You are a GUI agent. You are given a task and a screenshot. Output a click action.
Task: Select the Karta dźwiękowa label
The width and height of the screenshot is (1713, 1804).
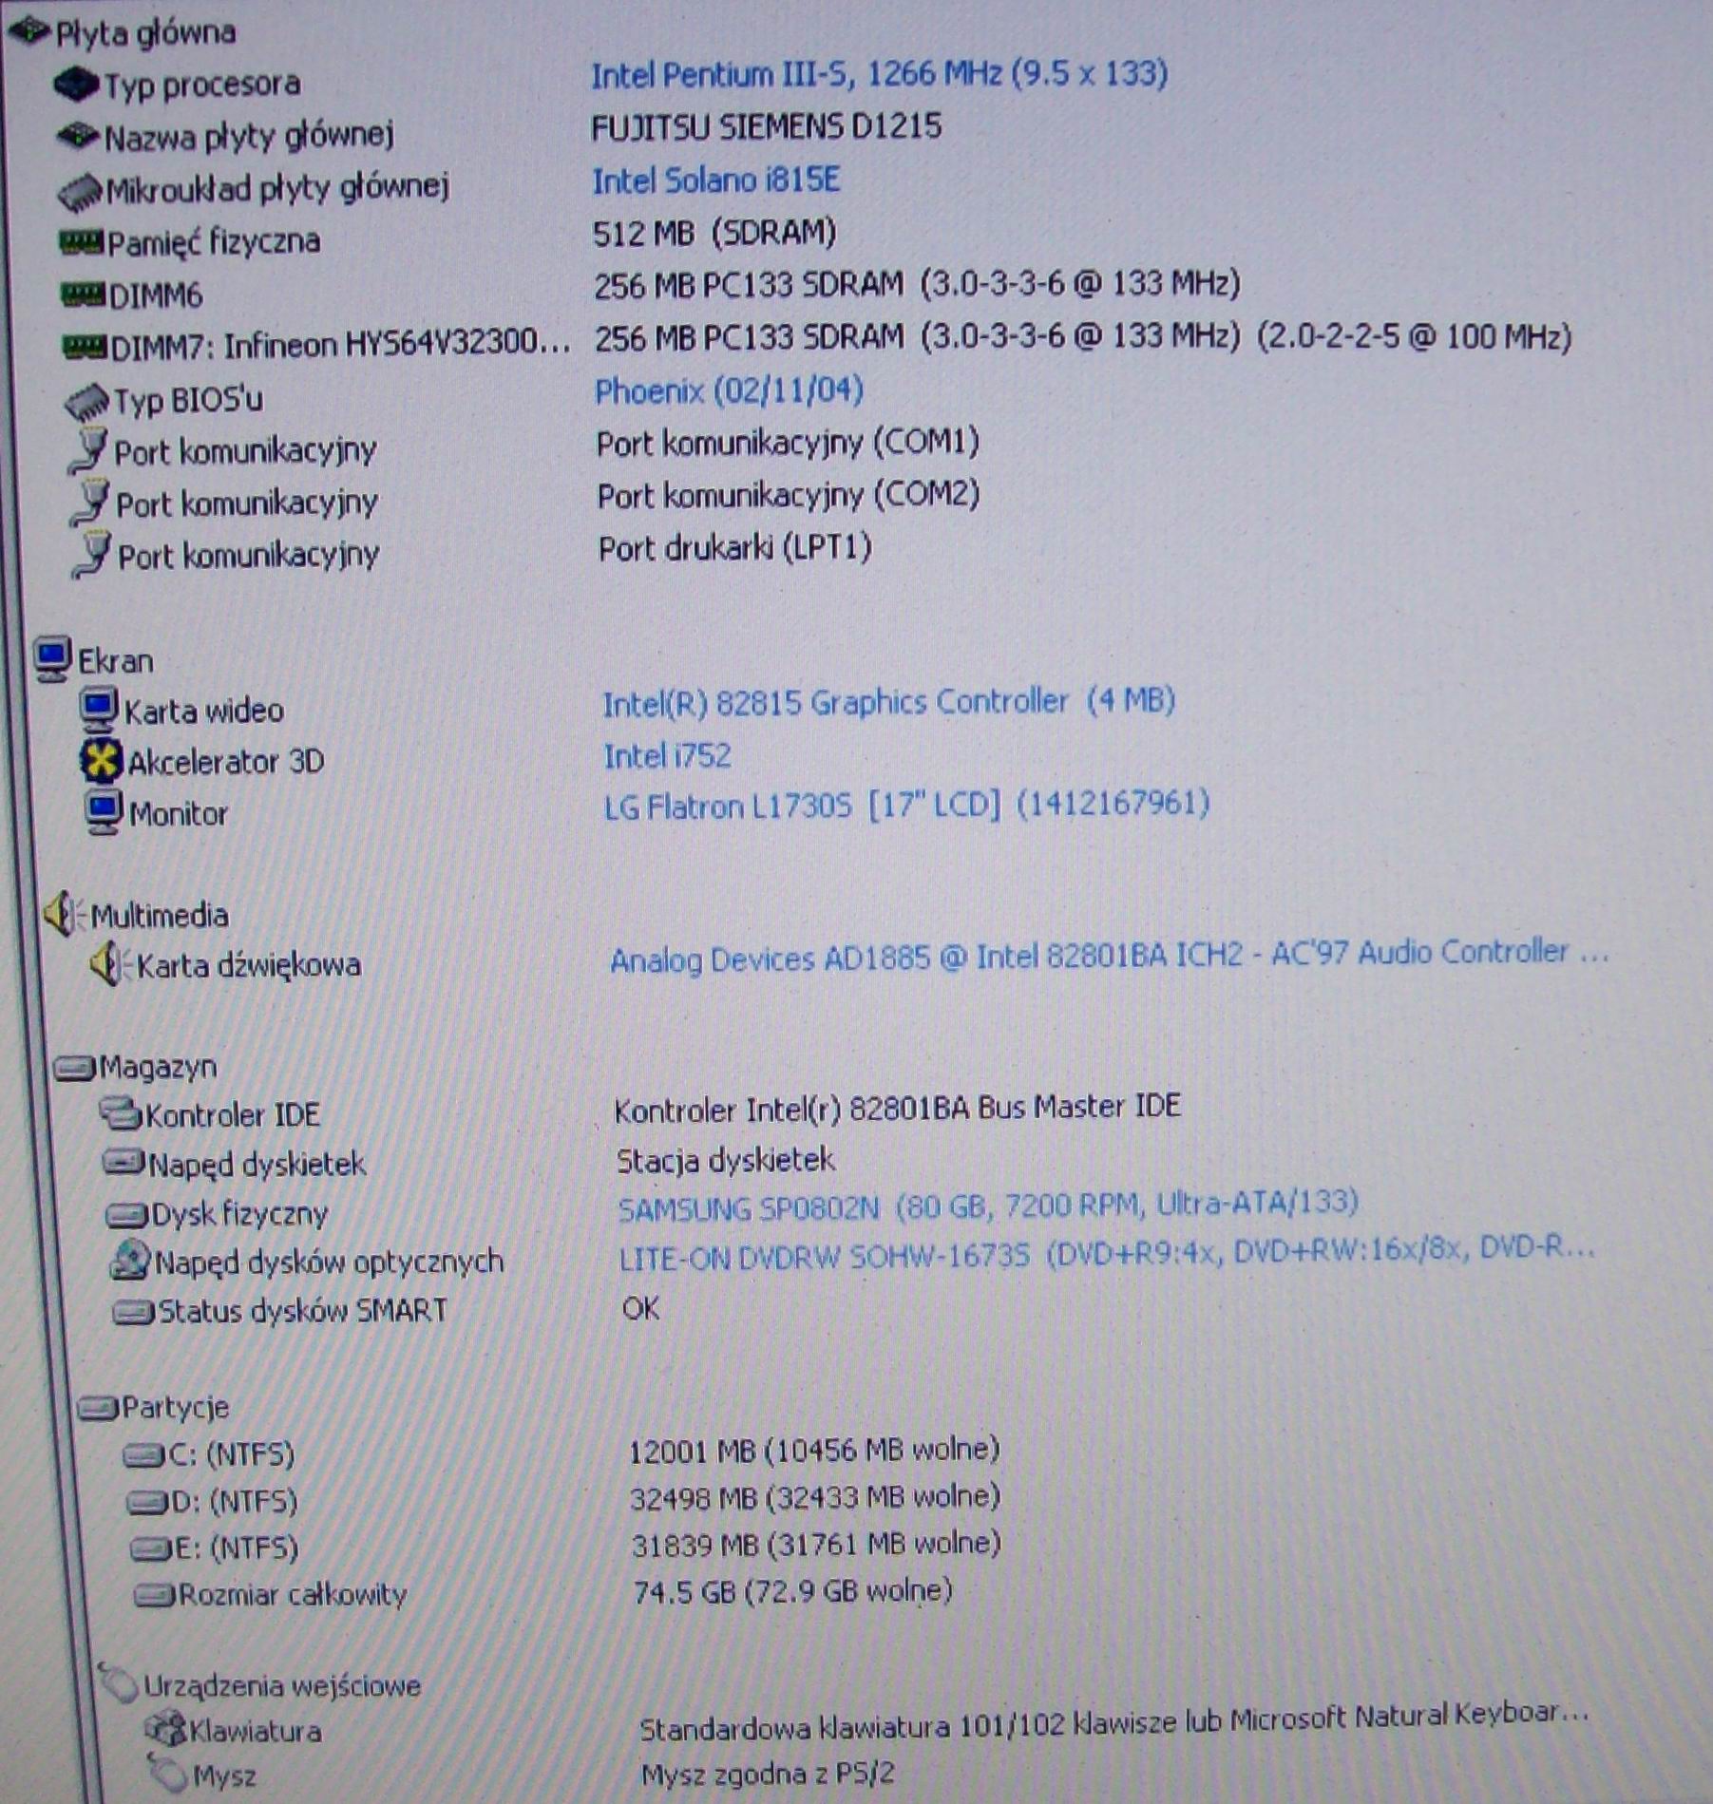point(248,966)
